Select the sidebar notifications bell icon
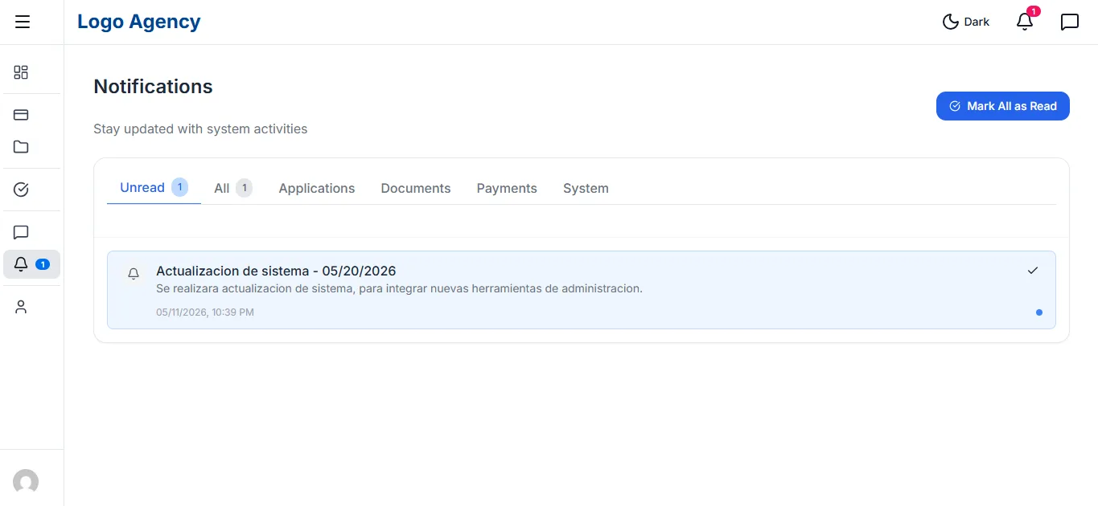This screenshot has height=506, width=1098. point(31,264)
